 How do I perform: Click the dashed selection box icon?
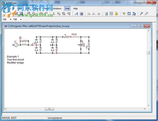pyautogui.click(x=111, y=14)
